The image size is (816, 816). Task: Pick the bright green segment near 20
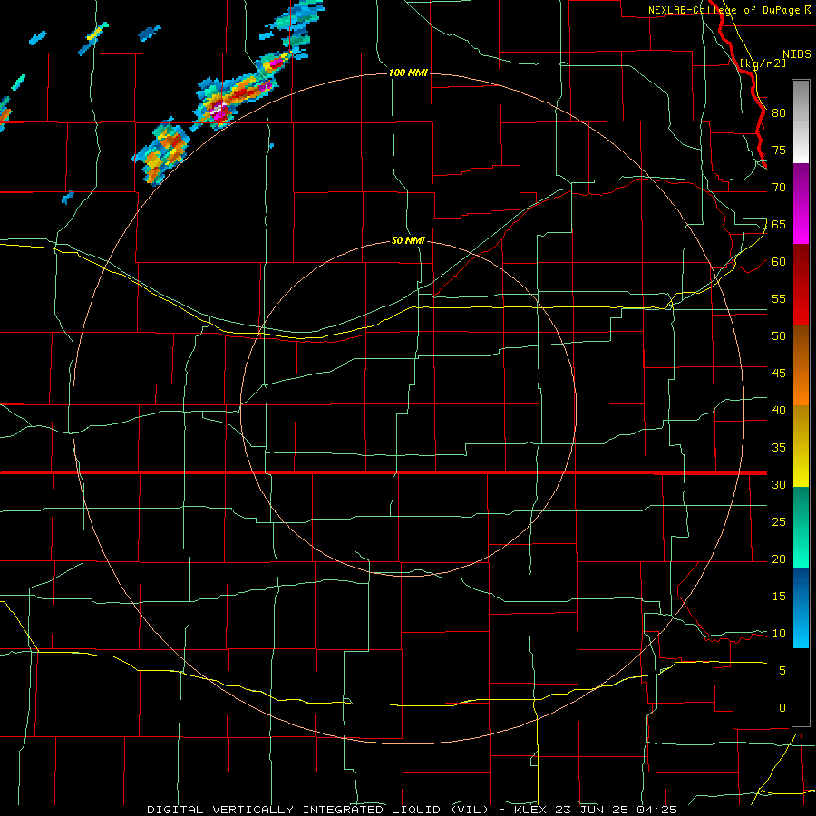(x=801, y=552)
